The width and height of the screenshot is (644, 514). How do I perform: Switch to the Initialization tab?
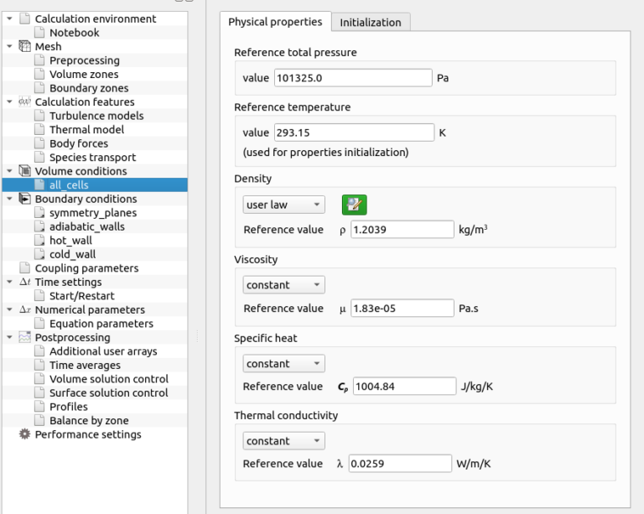[x=370, y=23]
